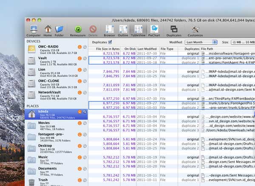255x186 pixels.
Task: Sort by On Disk column header
Action: coord(130,49)
